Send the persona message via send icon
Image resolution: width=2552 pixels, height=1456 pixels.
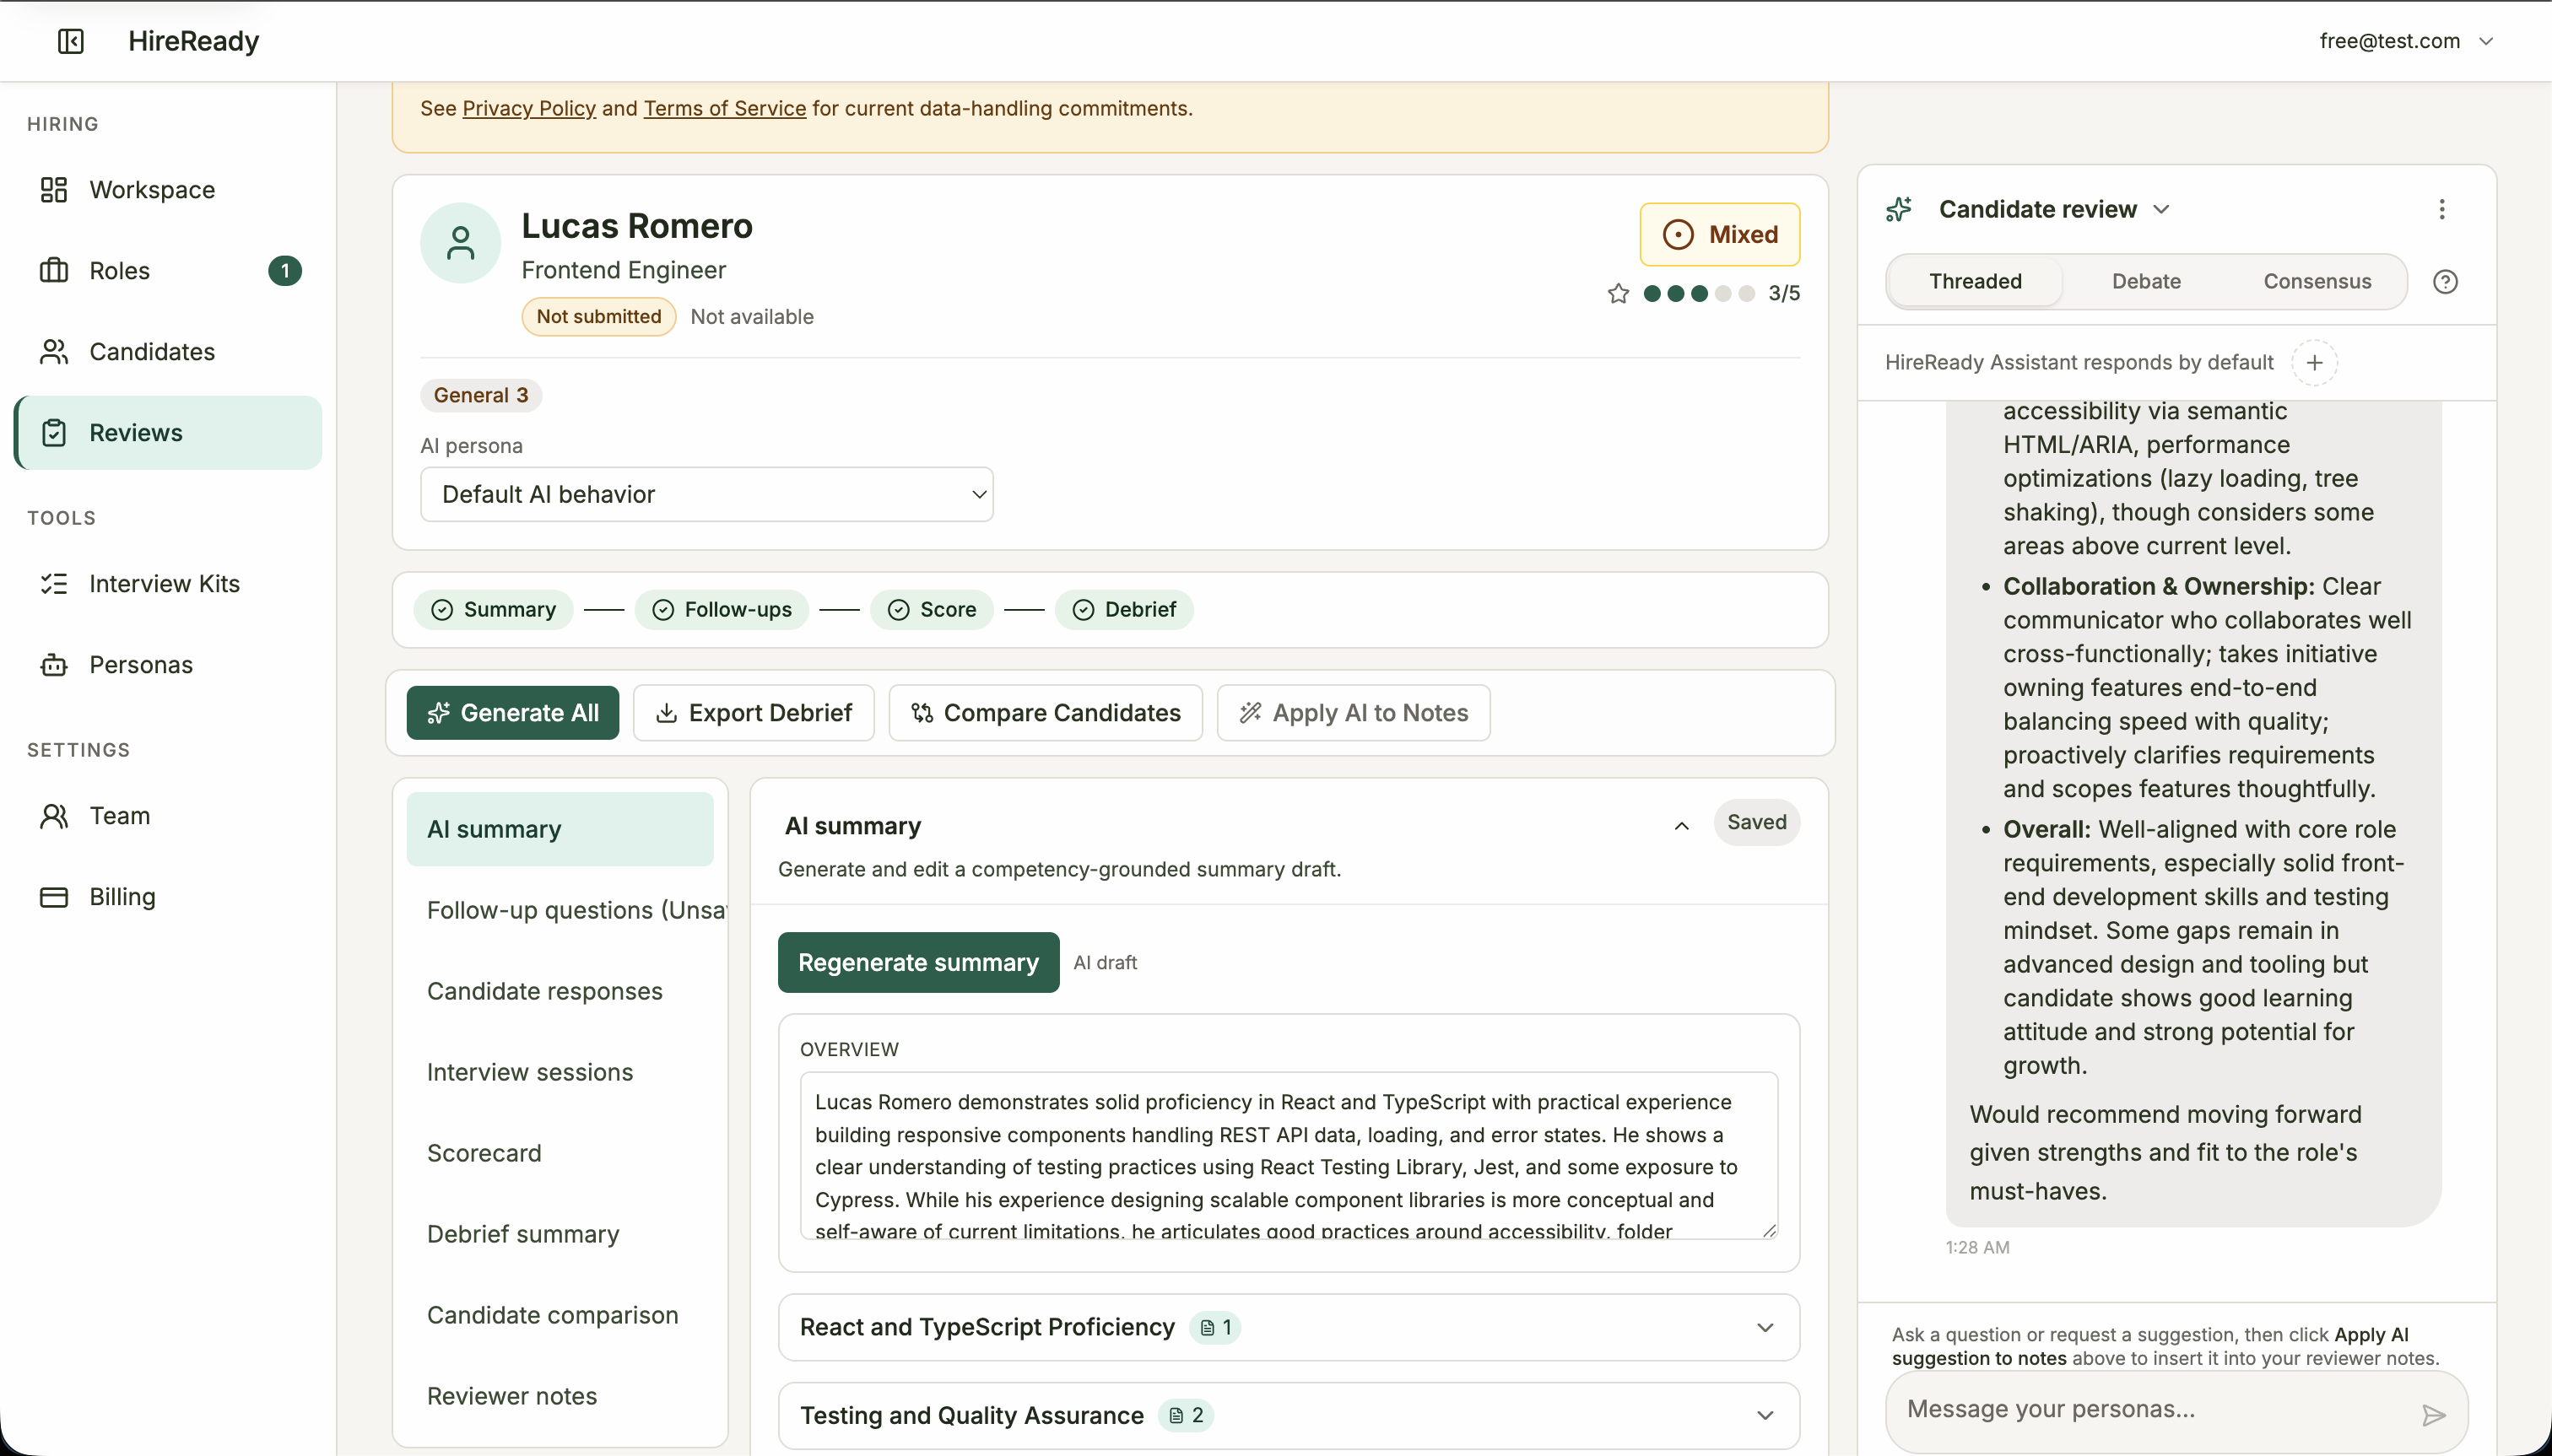point(2433,1414)
